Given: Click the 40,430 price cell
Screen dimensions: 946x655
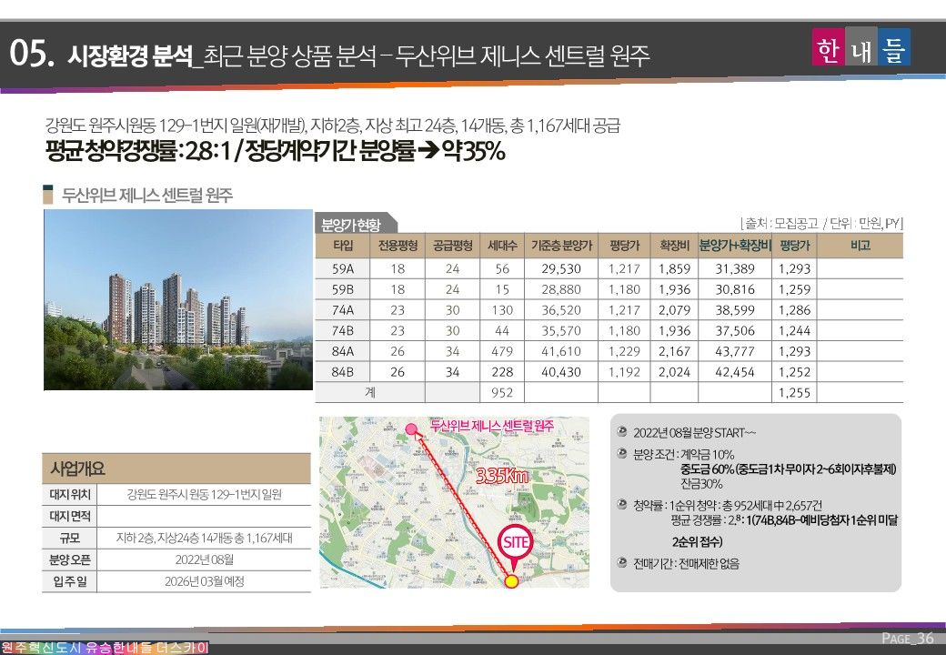Looking at the screenshot, I should click(x=561, y=371).
